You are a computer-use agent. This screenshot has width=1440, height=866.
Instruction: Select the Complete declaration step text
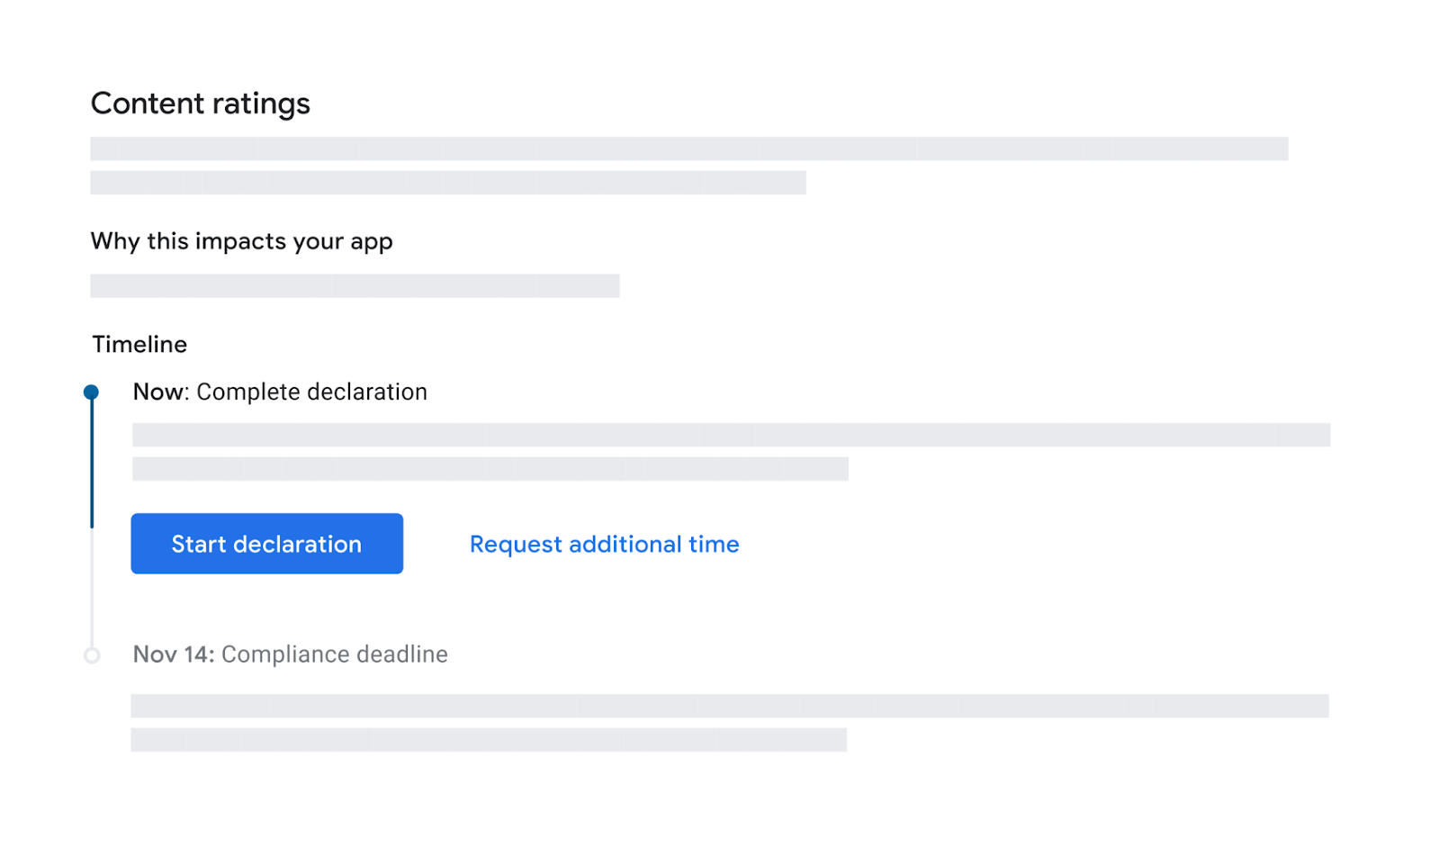point(311,392)
